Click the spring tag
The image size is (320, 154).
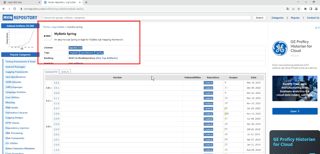99,53
